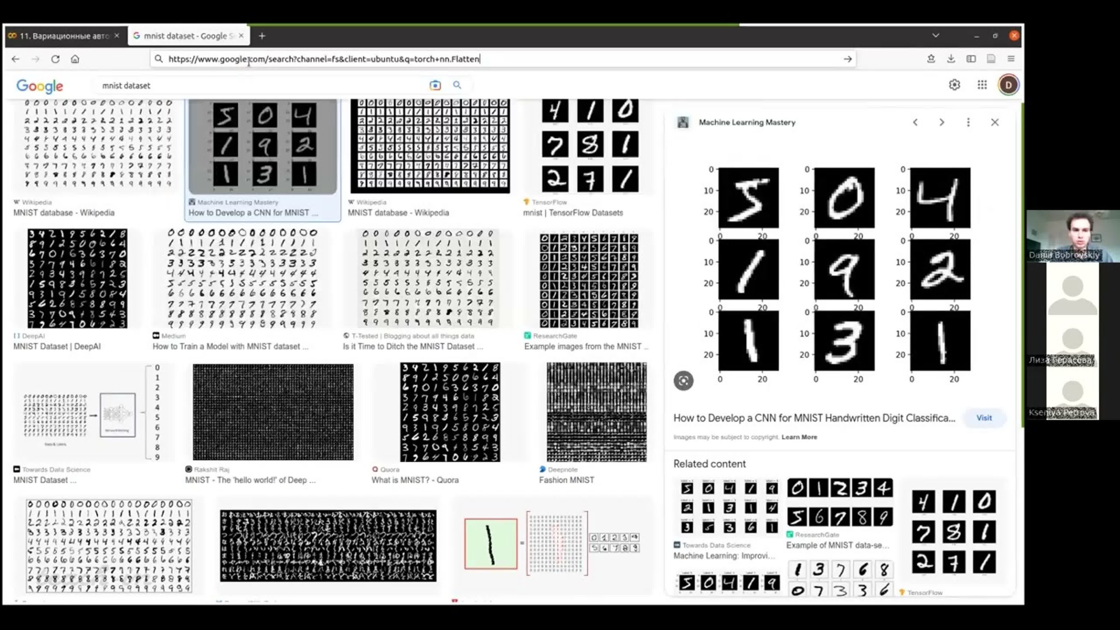The height and width of the screenshot is (630, 1120).
Task: Open the Learn More copyright link
Action: 799,437
